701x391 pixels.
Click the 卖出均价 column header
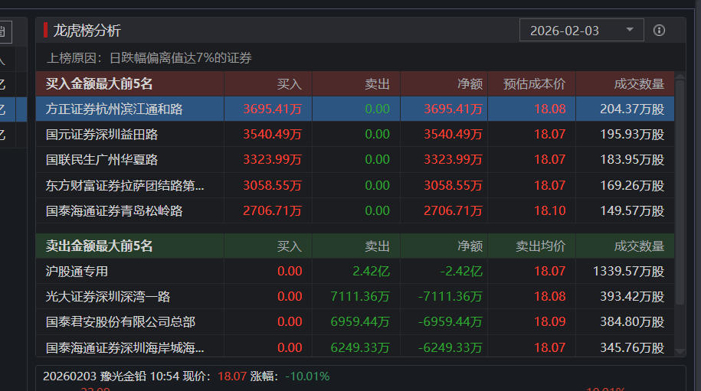pyautogui.click(x=541, y=246)
